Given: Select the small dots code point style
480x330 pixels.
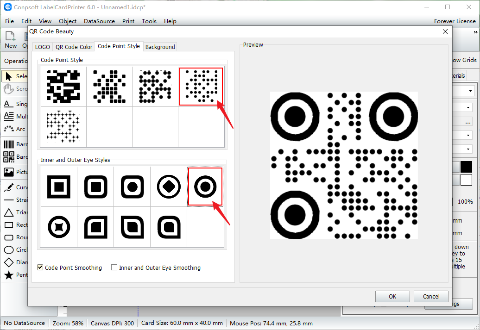Looking at the screenshot, I should pyautogui.click(x=201, y=87).
